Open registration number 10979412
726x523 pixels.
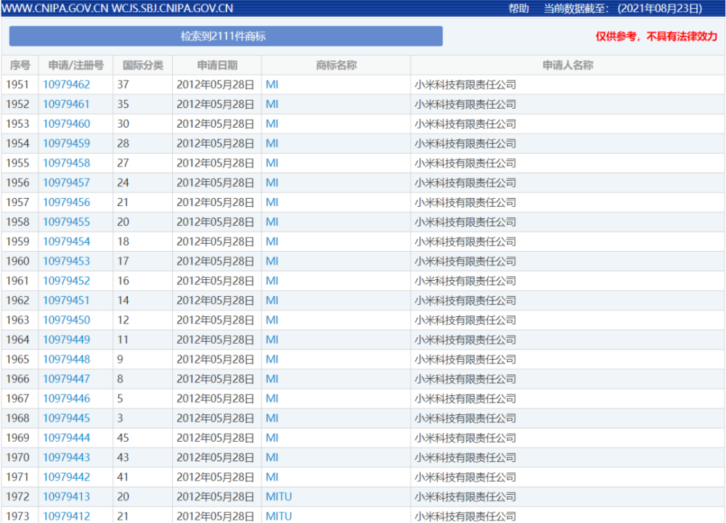(66, 516)
